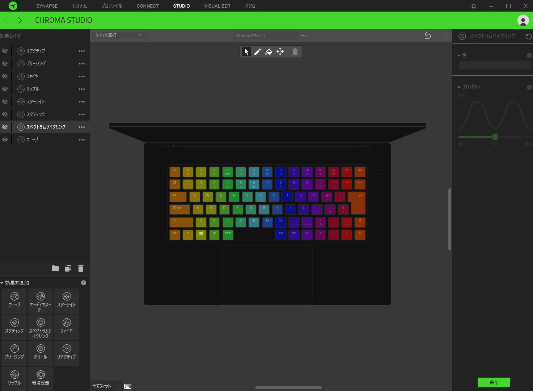Viewport: 533px width, 391px height.
Task: Add the オーディオメーター effect
Action: [x=41, y=301]
